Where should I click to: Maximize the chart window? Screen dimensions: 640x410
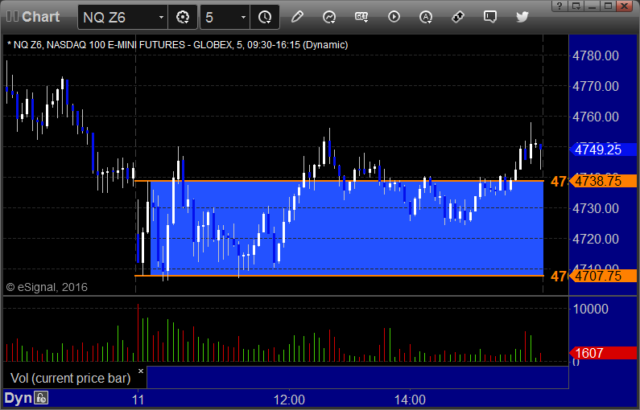tap(608, 6)
